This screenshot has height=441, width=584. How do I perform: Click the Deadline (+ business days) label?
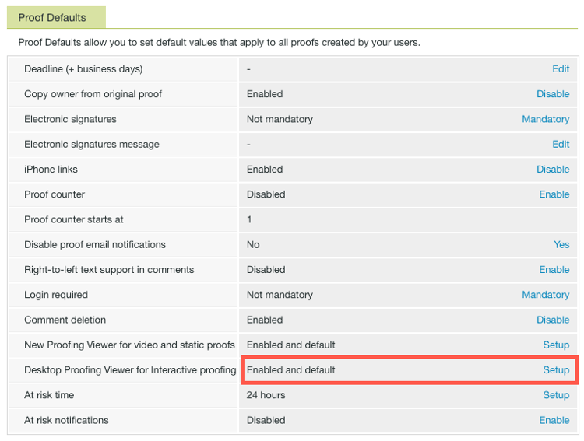tap(83, 69)
